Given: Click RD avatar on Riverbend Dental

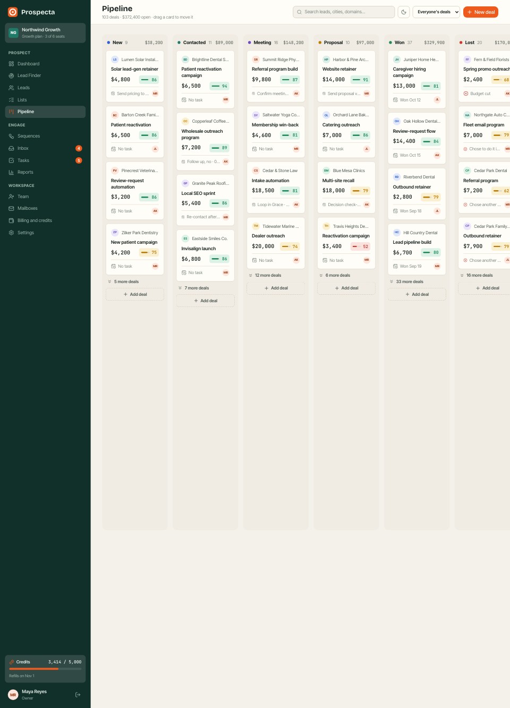Looking at the screenshot, I should coord(397,177).
